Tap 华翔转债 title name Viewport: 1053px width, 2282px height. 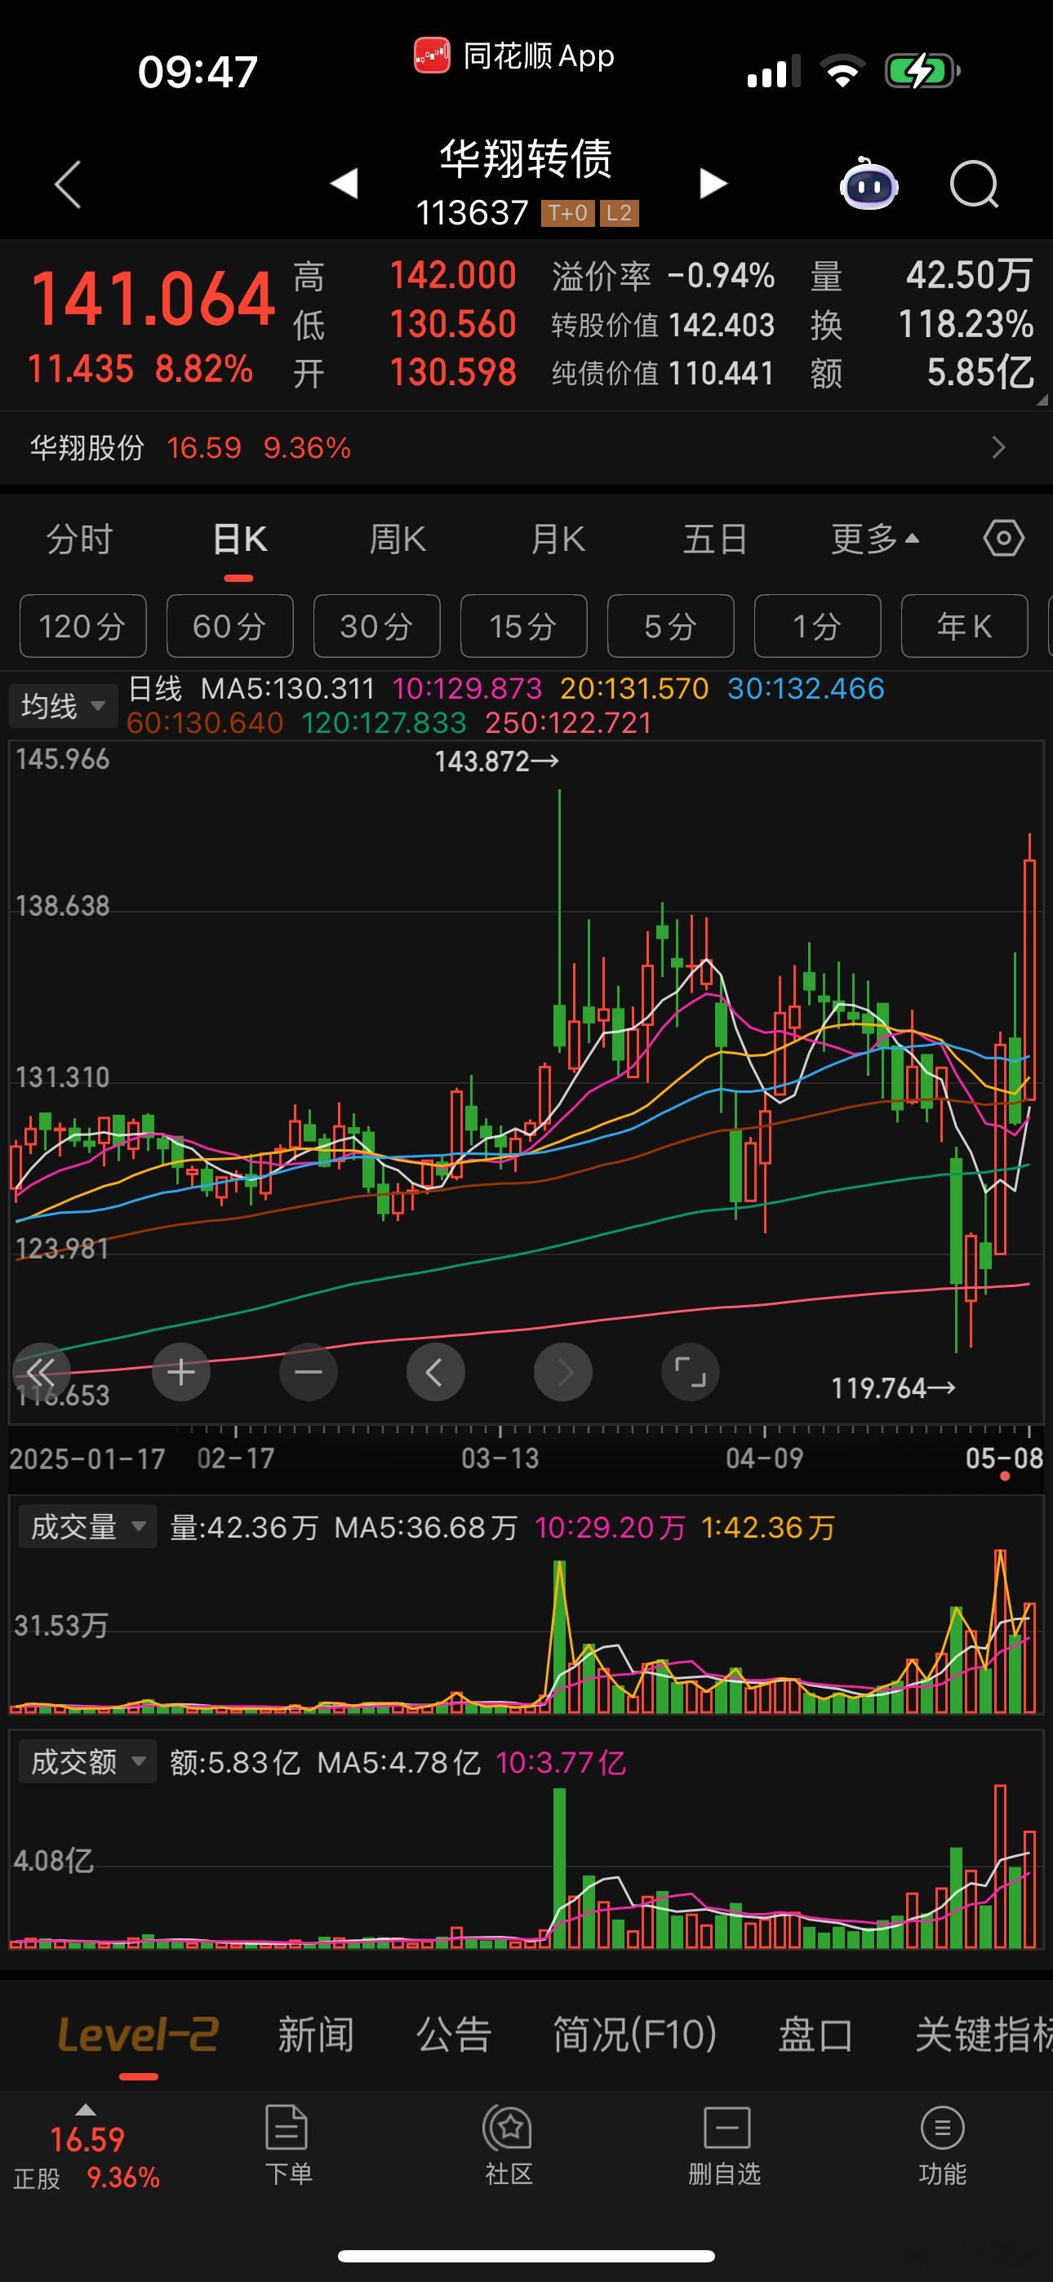526,159
